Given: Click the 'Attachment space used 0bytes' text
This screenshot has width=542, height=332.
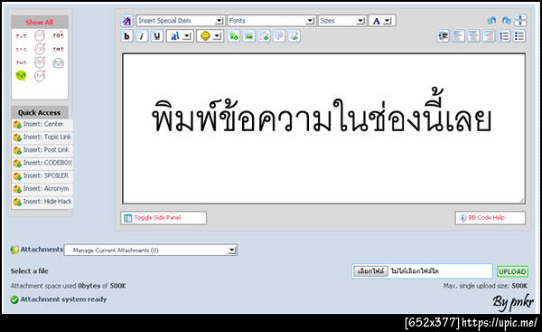Looking at the screenshot, I should (x=55, y=286).
